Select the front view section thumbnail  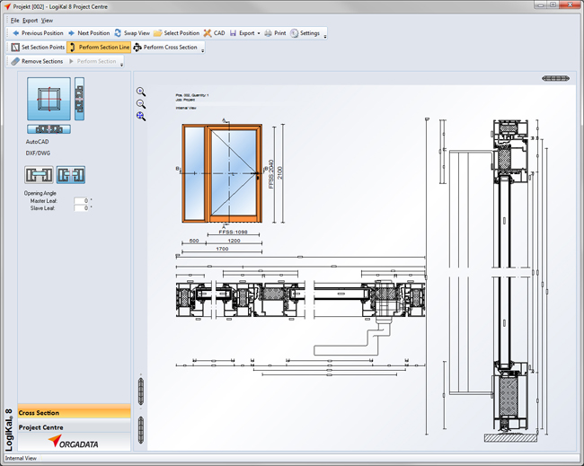49,99
